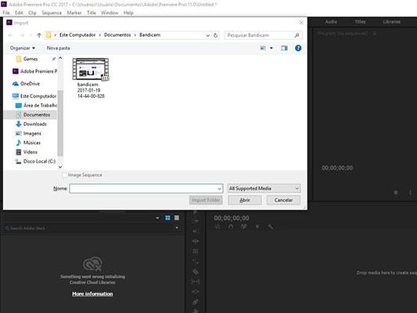This screenshot has width=417, height=313.
Task: Click the timeline Add Marker icon
Action: (257, 227)
